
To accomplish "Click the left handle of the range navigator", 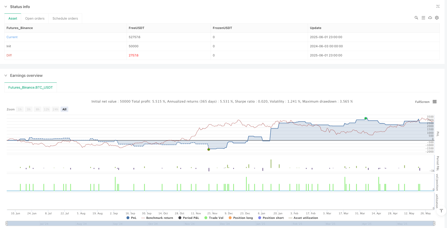I will tap(7, 223).
